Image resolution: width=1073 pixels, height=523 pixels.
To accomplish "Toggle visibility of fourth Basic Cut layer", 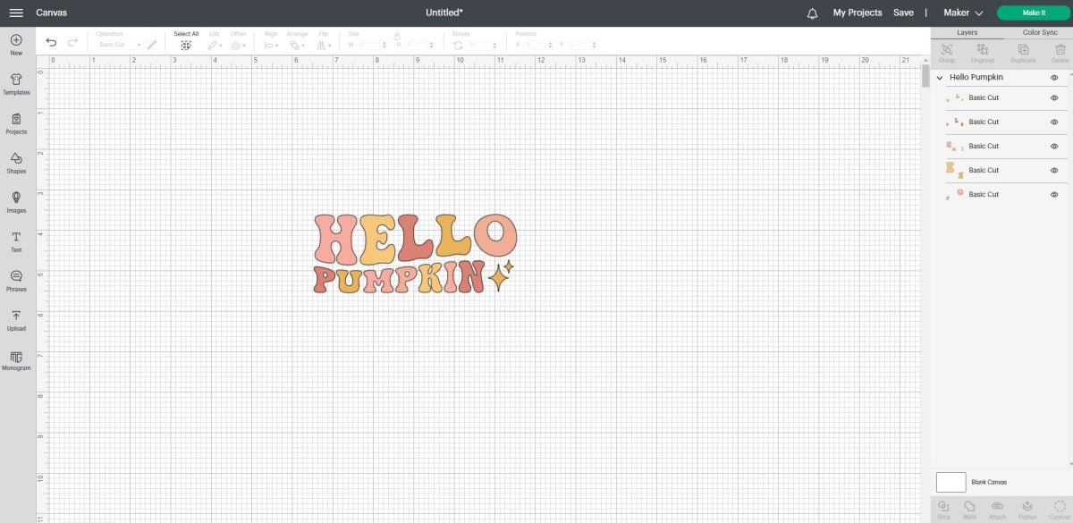I will pyautogui.click(x=1054, y=170).
